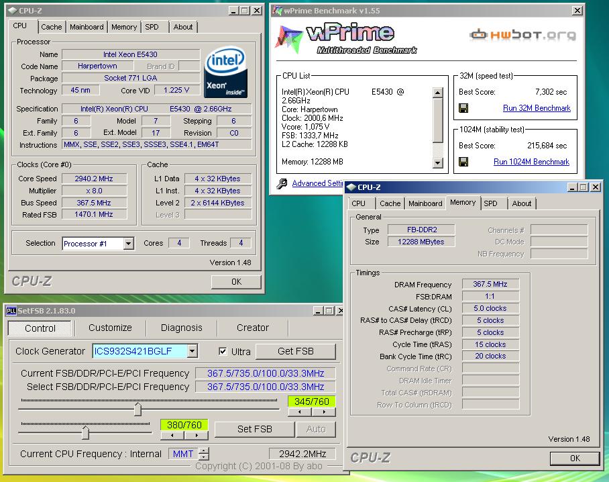The height and width of the screenshot is (482, 609).
Task: Expand the Processor #1 selection dropdown
Action: click(x=129, y=244)
